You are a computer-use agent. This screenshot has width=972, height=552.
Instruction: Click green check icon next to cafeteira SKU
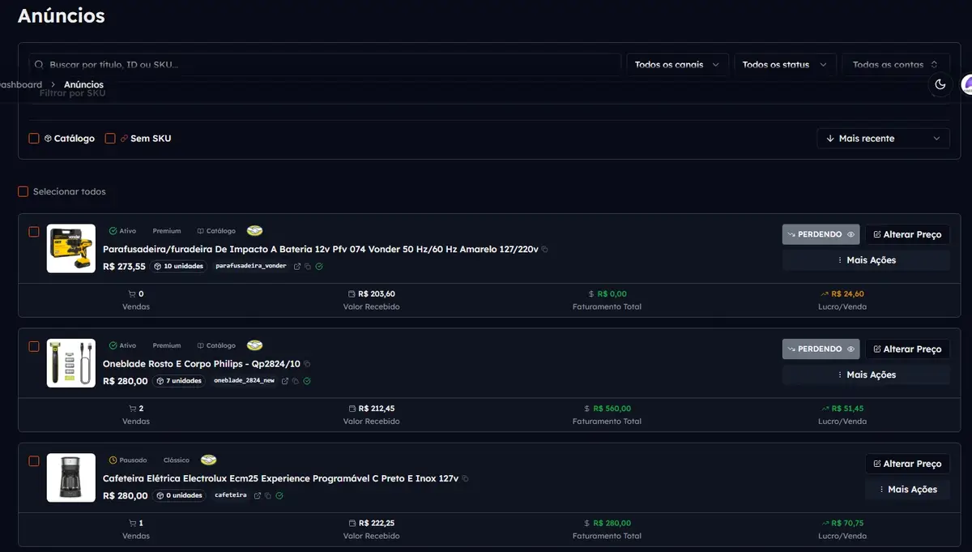pyautogui.click(x=279, y=495)
